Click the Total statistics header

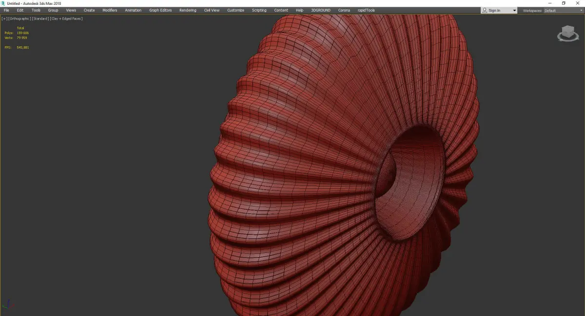20,28
